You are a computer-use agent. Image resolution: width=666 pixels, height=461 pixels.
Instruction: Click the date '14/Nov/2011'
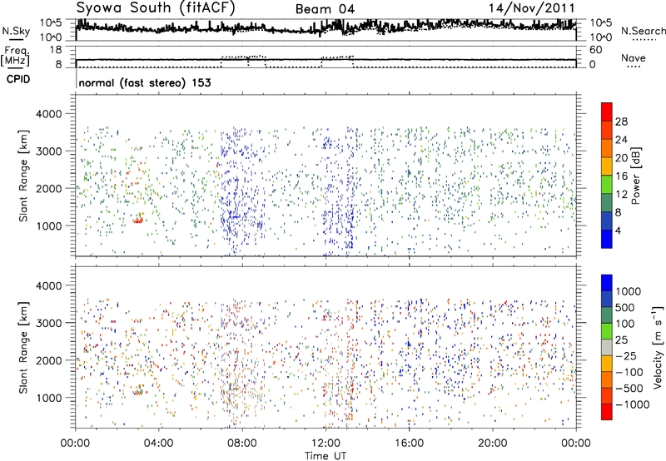tap(531, 8)
